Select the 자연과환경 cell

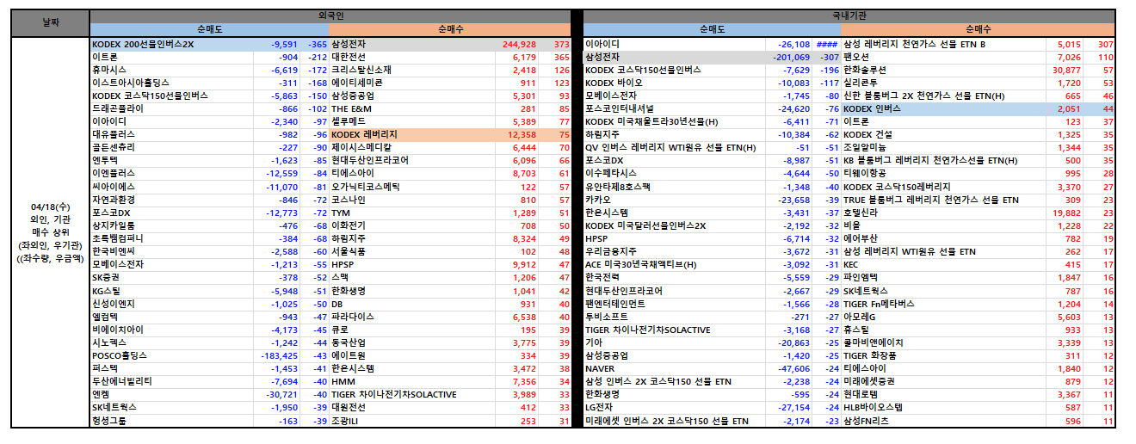(171, 200)
